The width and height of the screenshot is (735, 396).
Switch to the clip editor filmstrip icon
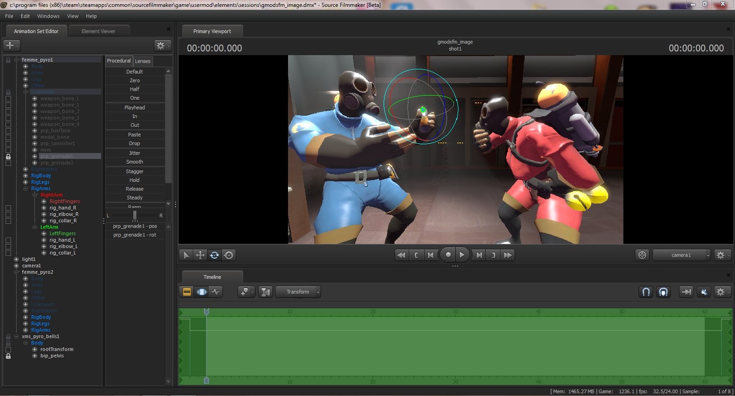click(187, 292)
